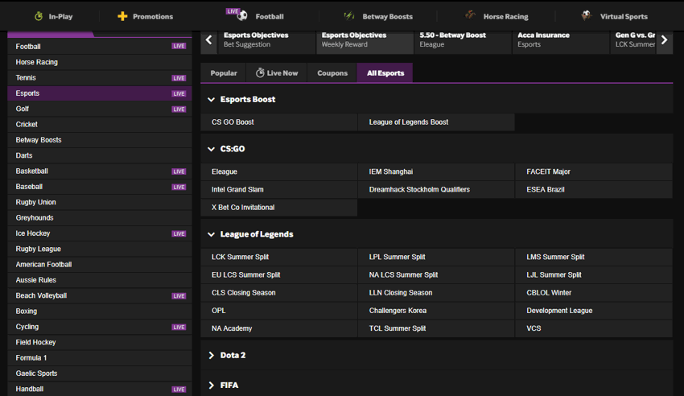Select Formula 1 in the sidebar
This screenshot has height=396, width=684.
point(100,358)
